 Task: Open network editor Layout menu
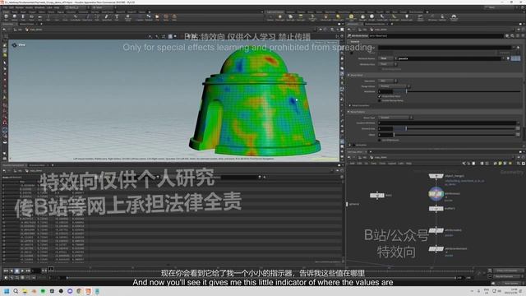tap(391, 164)
